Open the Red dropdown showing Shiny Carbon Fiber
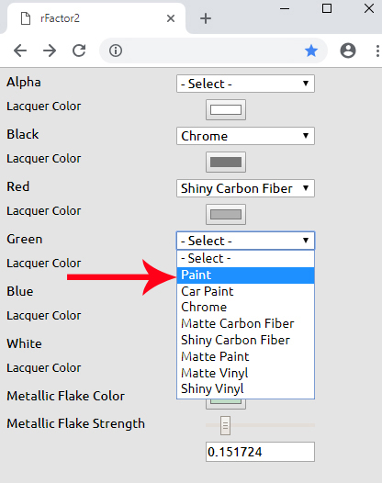This screenshot has width=382, height=483. click(245, 188)
